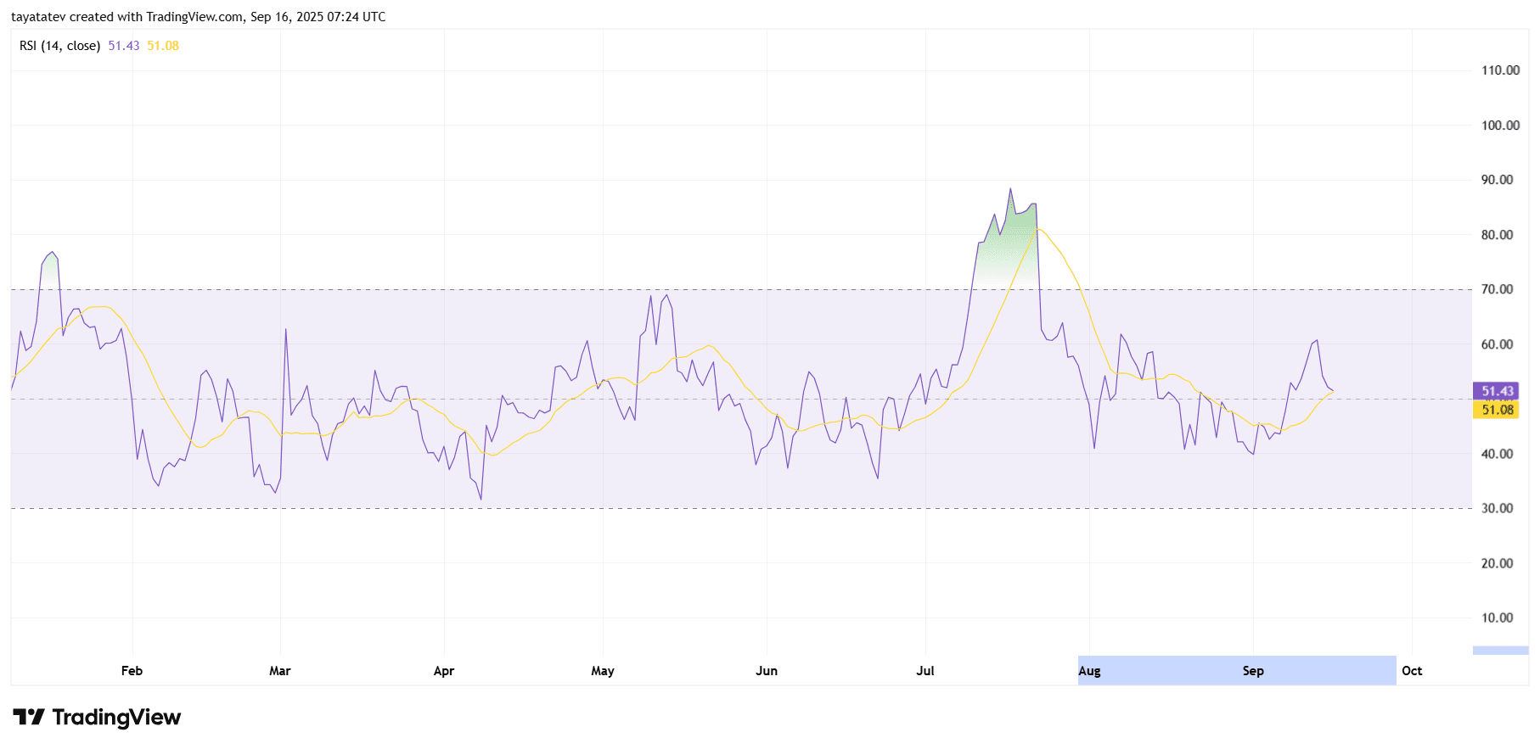Click the 80.00 price scale value

click(x=1498, y=235)
